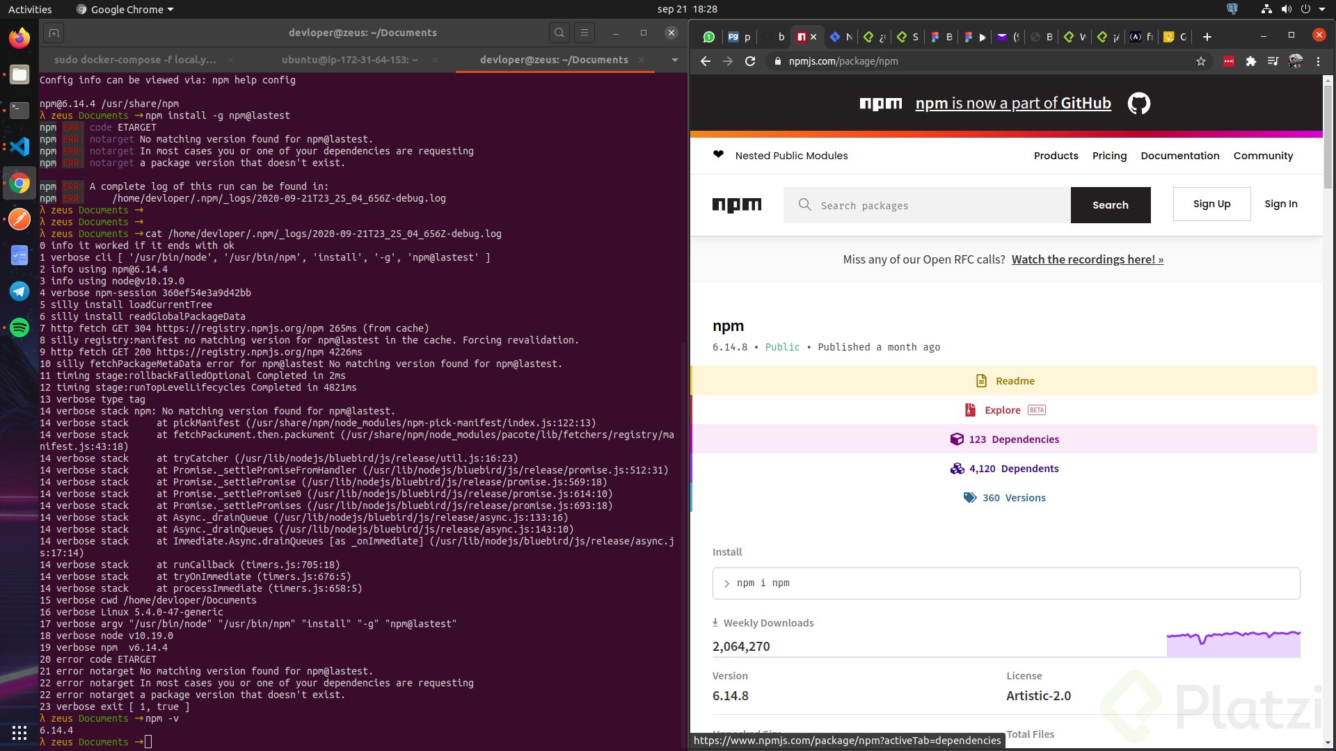Close the active npm Chrome tab
1336x751 pixels.
tap(813, 37)
